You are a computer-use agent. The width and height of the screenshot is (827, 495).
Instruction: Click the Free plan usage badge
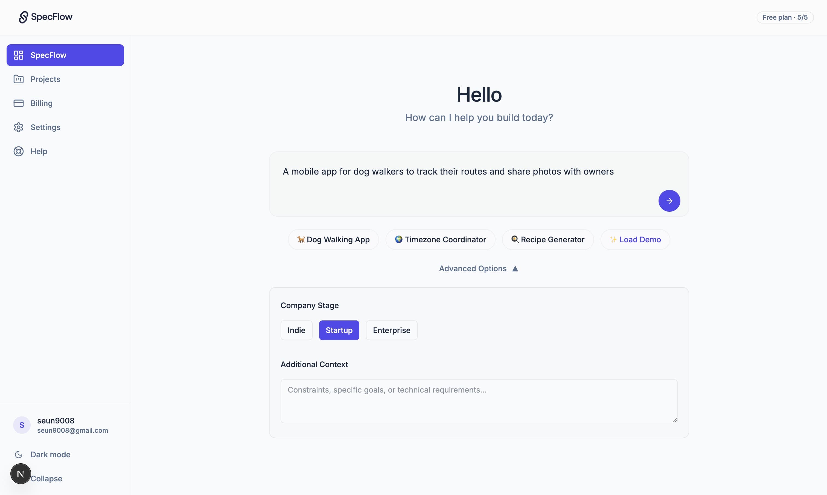click(x=785, y=17)
